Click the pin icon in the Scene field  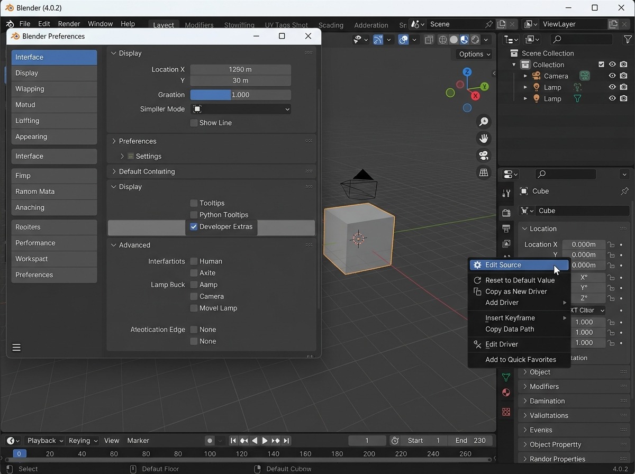(489, 24)
